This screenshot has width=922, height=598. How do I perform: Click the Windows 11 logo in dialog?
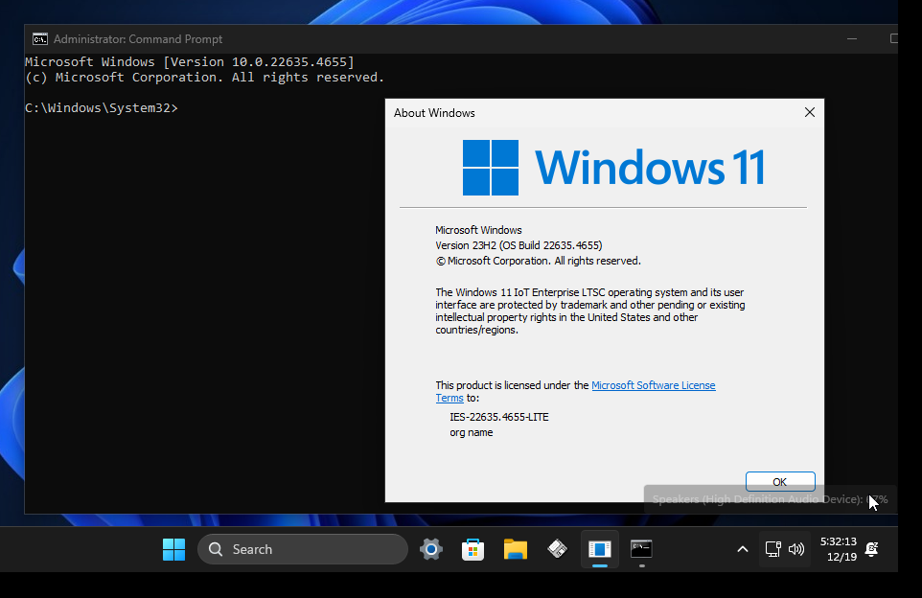tap(614, 167)
